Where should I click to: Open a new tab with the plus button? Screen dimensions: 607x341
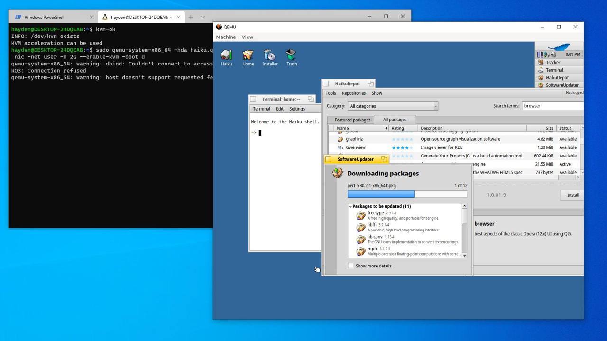pyautogui.click(x=190, y=17)
